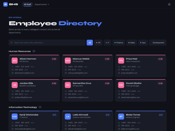Click the BHS logo icon

pyautogui.click(x=6, y=4)
